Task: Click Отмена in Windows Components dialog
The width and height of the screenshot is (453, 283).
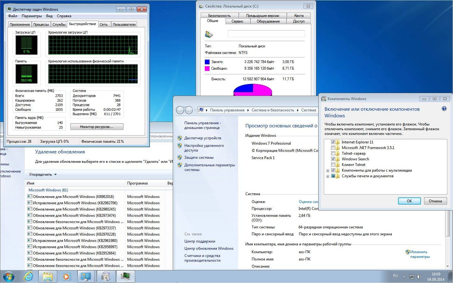Action: click(x=435, y=201)
